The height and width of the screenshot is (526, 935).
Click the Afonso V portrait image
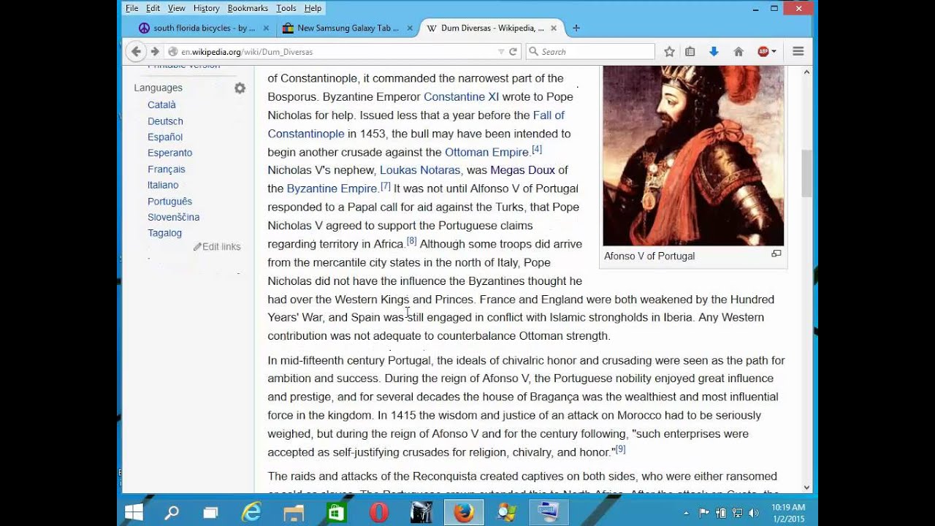tap(693, 156)
